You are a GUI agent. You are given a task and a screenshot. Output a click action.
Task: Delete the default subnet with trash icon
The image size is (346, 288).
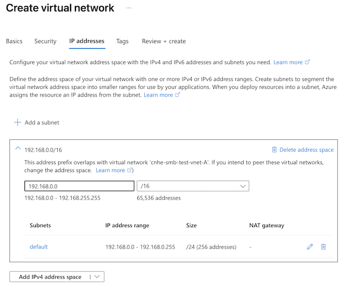[323, 247]
